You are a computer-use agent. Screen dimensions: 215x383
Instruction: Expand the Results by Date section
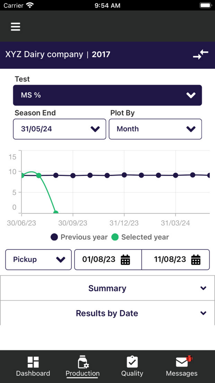107,313
